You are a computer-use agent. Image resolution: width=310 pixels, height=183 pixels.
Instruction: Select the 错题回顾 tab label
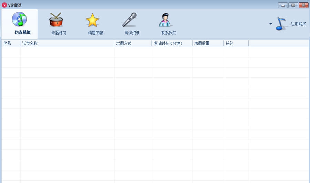95,33
